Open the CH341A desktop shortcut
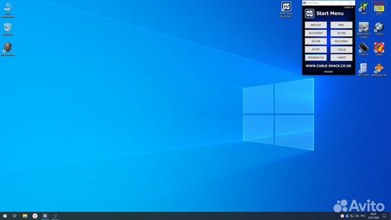The image size is (391, 220). point(363,49)
